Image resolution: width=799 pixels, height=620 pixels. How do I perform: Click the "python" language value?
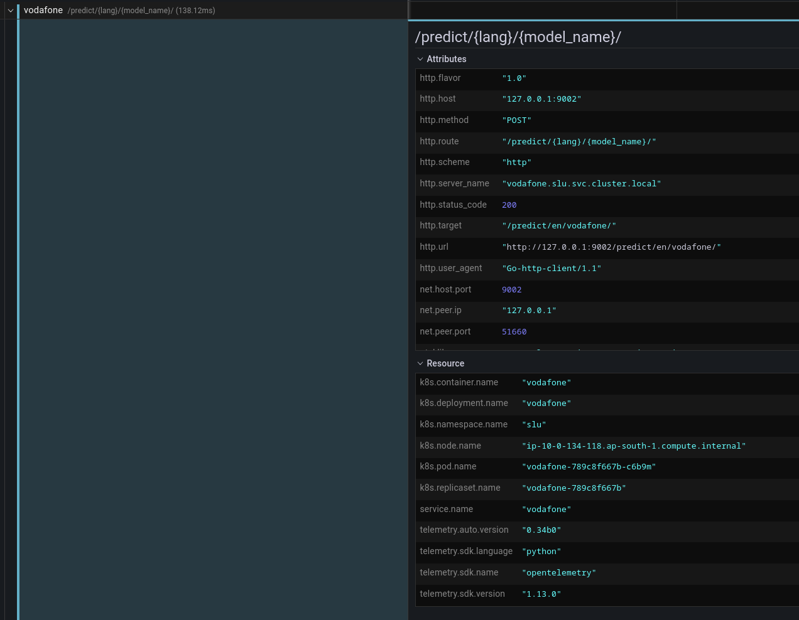click(541, 552)
